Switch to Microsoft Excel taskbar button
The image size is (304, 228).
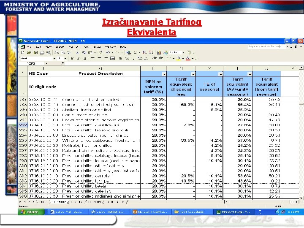tap(233, 212)
